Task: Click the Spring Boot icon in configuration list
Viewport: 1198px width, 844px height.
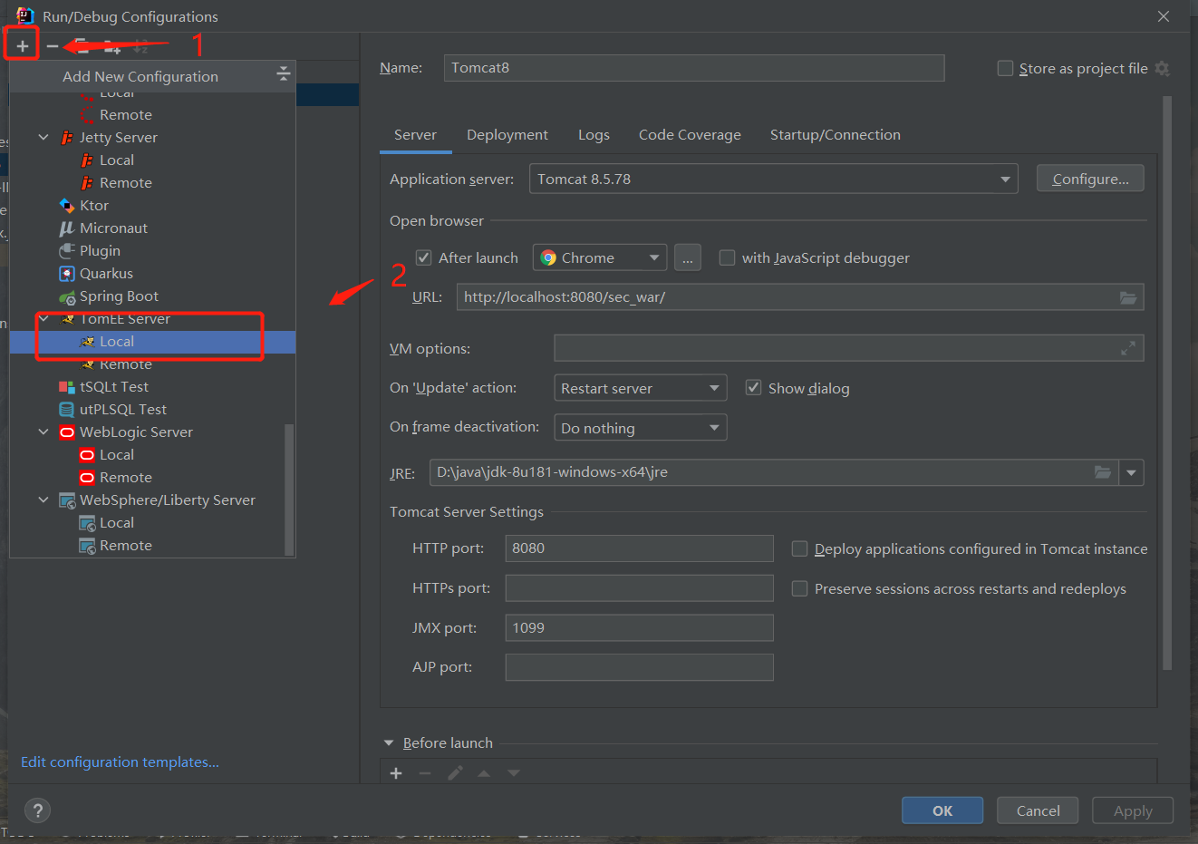Action: click(x=66, y=296)
